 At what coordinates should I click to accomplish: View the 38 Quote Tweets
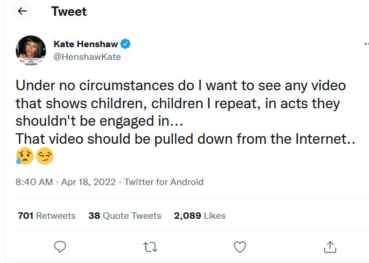point(125,215)
